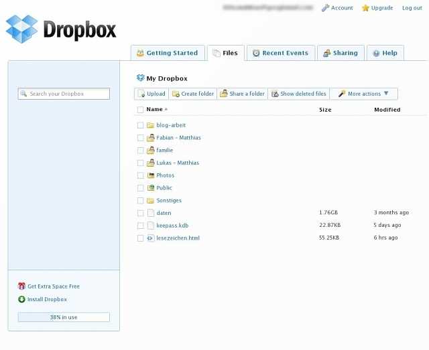
Task: Switch to the Getting Started tab
Action: pos(168,53)
